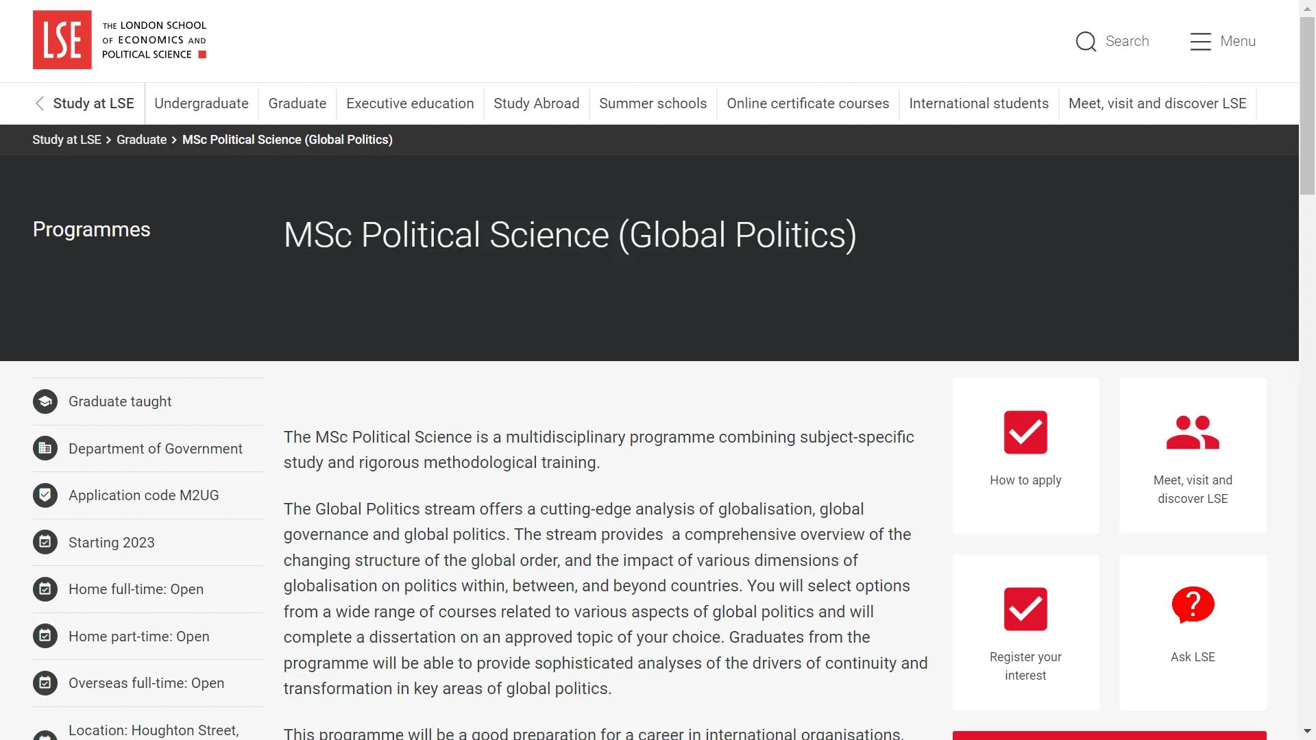Viewport: 1316px width, 740px height.
Task: Open the Search magnifier icon
Action: (1086, 41)
